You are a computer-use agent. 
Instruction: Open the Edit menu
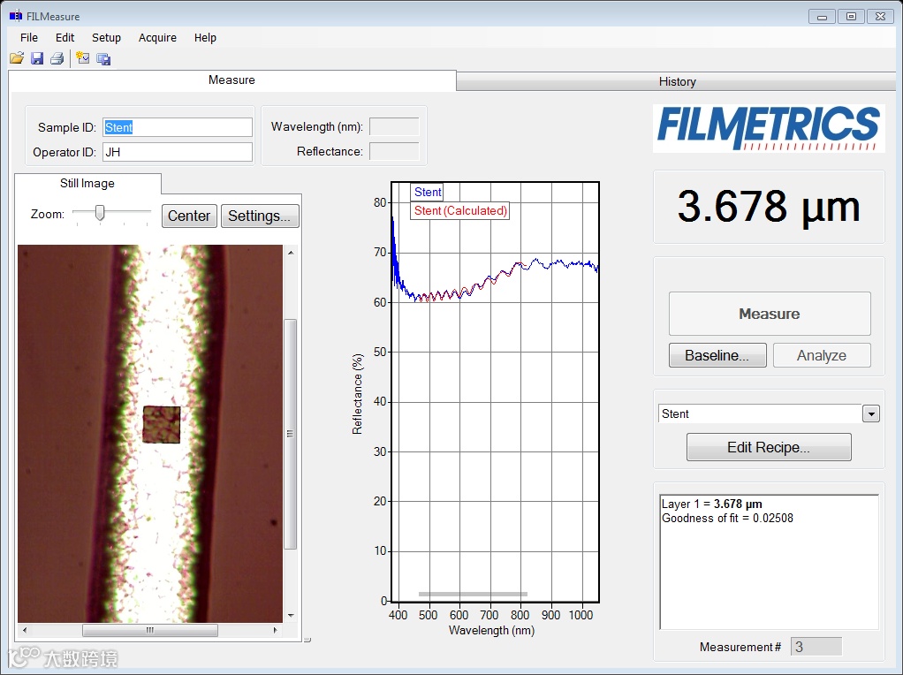tap(64, 37)
